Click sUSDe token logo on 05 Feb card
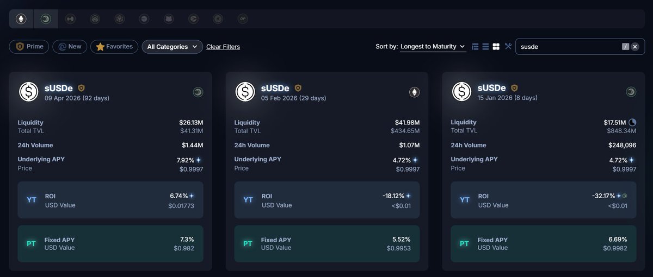Screen dimensions: 653x277 click(x=245, y=92)
